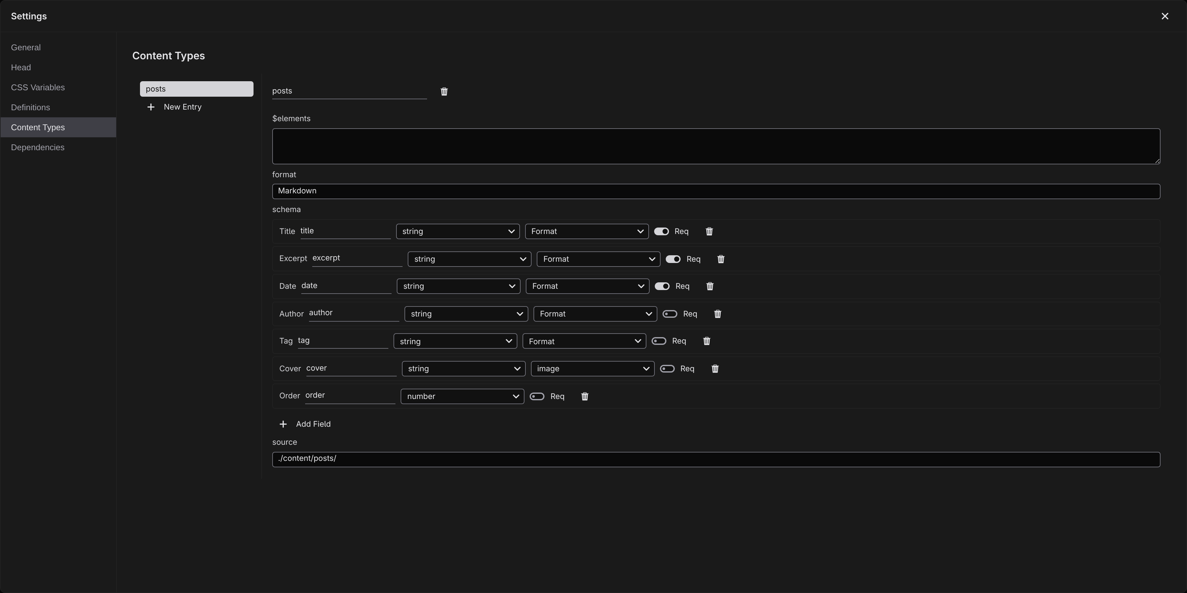
Task: Add a new schema field
Action: [x=305, y=424]
